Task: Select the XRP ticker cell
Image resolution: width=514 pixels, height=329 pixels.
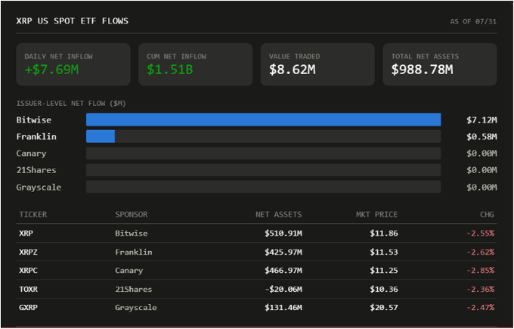Action: 26,233
